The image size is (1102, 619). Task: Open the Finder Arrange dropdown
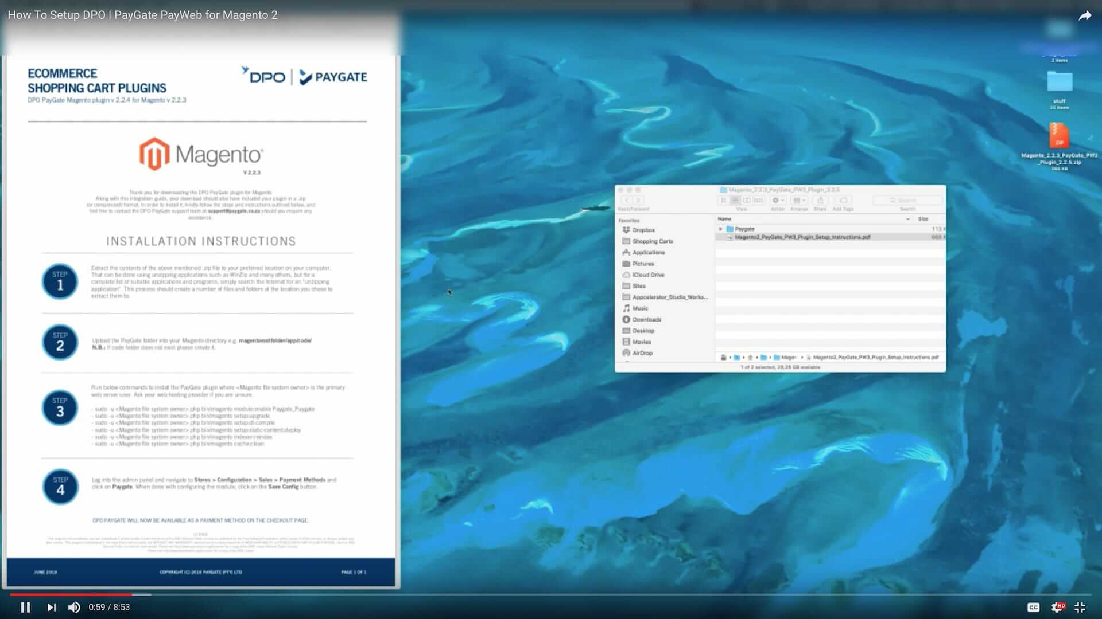(x=799, y=201)
